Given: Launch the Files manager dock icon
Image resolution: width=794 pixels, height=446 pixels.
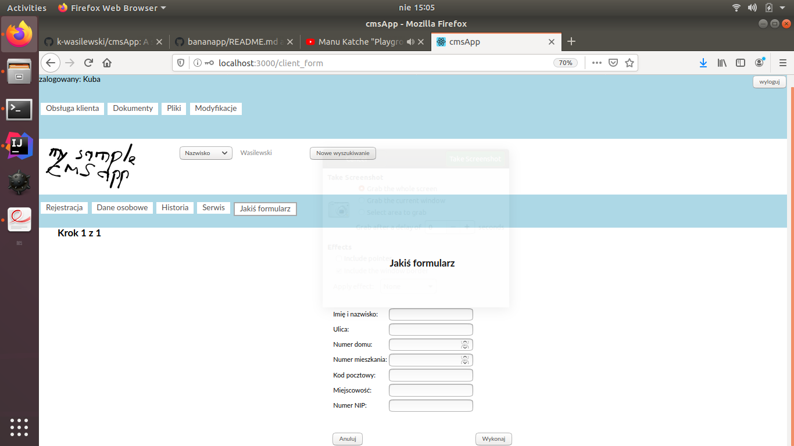Looking at the screenshot, I should [x=19, y=71].
